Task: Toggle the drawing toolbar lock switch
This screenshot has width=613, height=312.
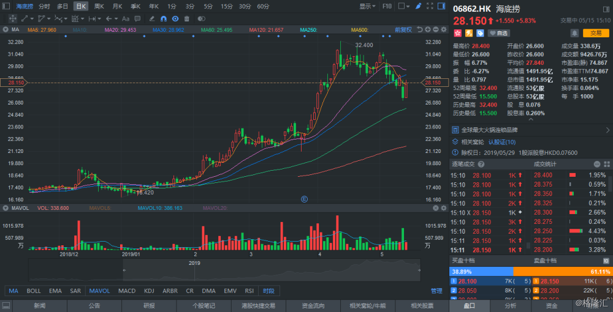Action: pyautogui.click(x=201, y=18)
